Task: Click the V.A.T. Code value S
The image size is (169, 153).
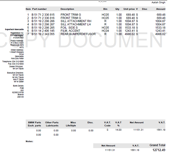Action: (107, 130)
